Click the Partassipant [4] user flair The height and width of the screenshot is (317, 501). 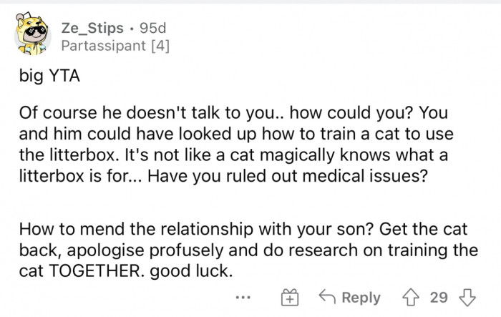[x=115, y=47]
